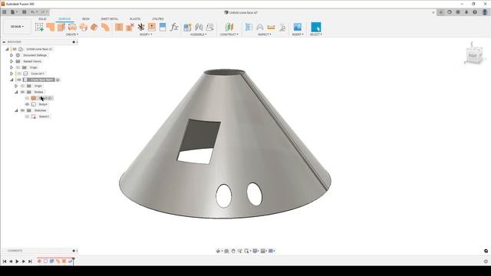Open the Display Settings monitor icon
The width and height of the screenshot is (491, 276).
(x=255, y=251)
